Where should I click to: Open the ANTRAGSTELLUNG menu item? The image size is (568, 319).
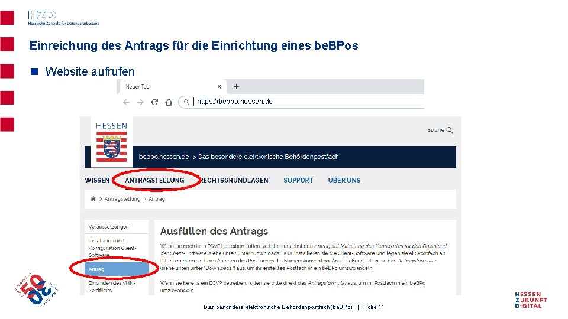pyautogui.click(x=154, y=180)
